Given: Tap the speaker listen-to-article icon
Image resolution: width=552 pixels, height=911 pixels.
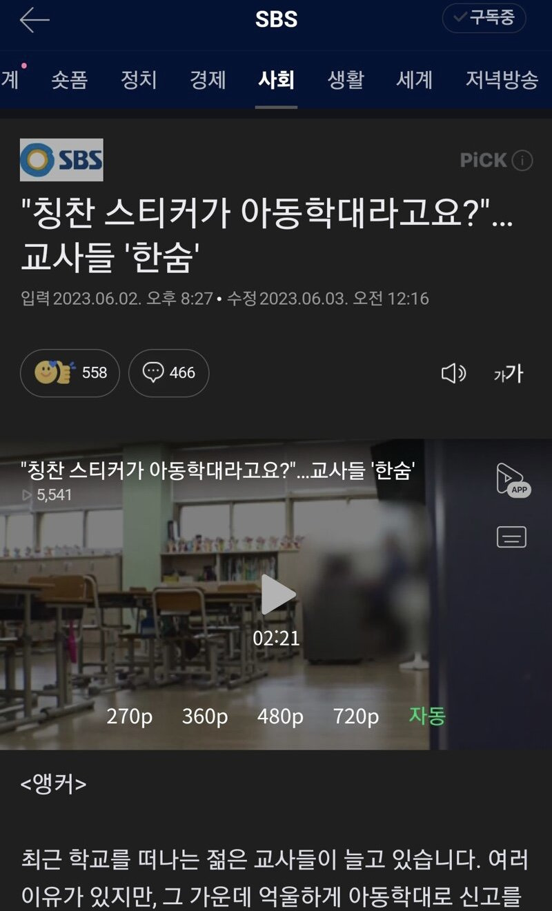Looking at the screenshot, I should pyautogui.click(x=453, y=374).
